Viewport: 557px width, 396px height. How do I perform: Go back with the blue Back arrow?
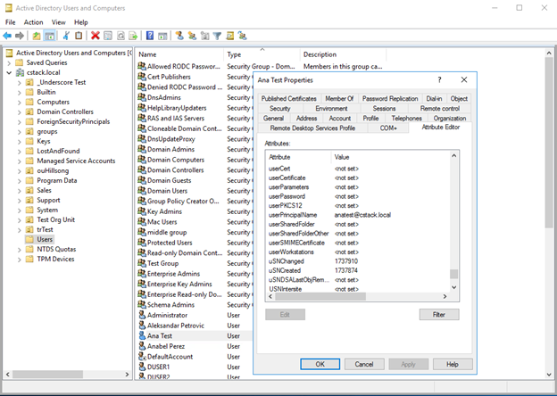pos(7,36)
